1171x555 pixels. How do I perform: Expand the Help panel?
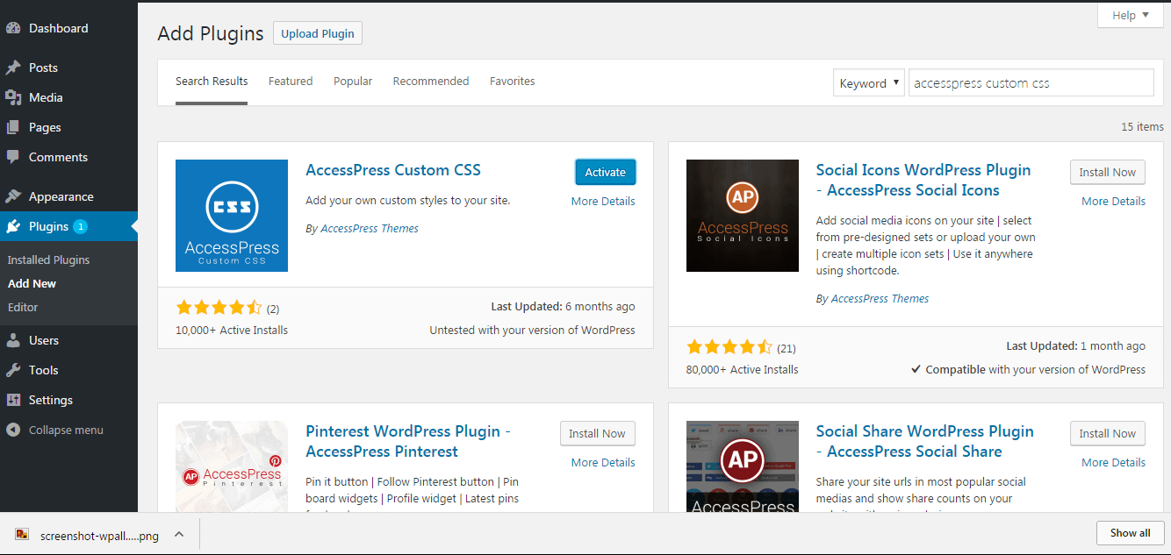pos(1131,15)
